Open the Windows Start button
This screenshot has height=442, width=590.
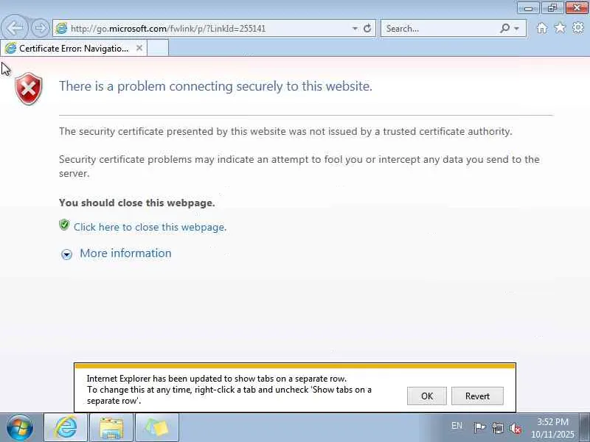point(20,428)
